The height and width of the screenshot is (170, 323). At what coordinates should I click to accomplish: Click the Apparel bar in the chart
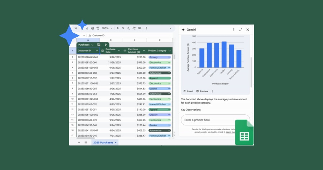click(202, 58)
